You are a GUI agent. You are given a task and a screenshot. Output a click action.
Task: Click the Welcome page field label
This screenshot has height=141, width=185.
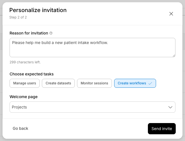(24, 97)
